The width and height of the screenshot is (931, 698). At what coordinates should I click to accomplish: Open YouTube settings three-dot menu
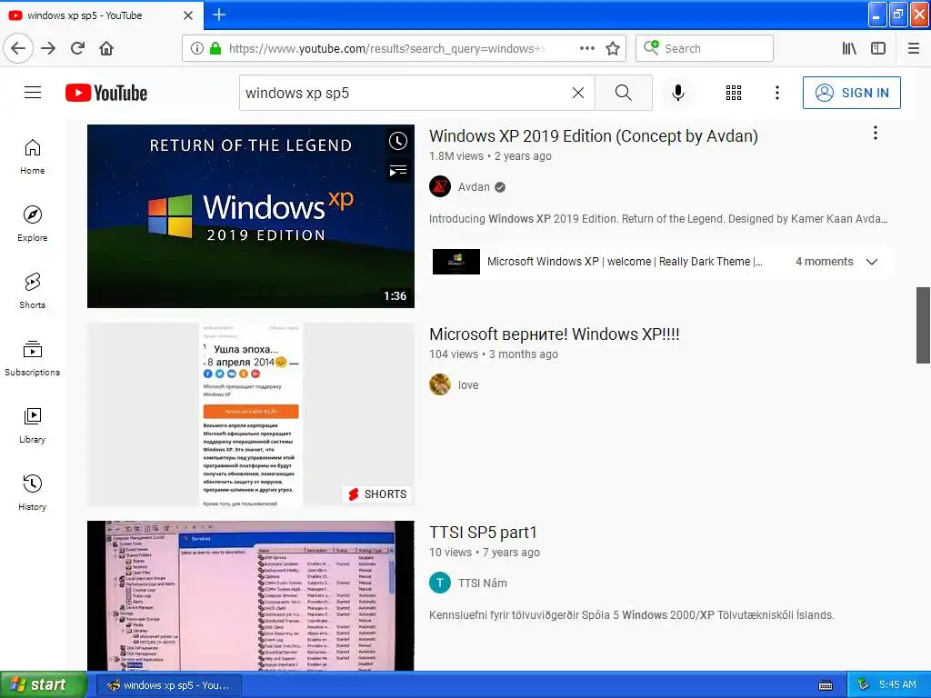(x=777, y=93)
